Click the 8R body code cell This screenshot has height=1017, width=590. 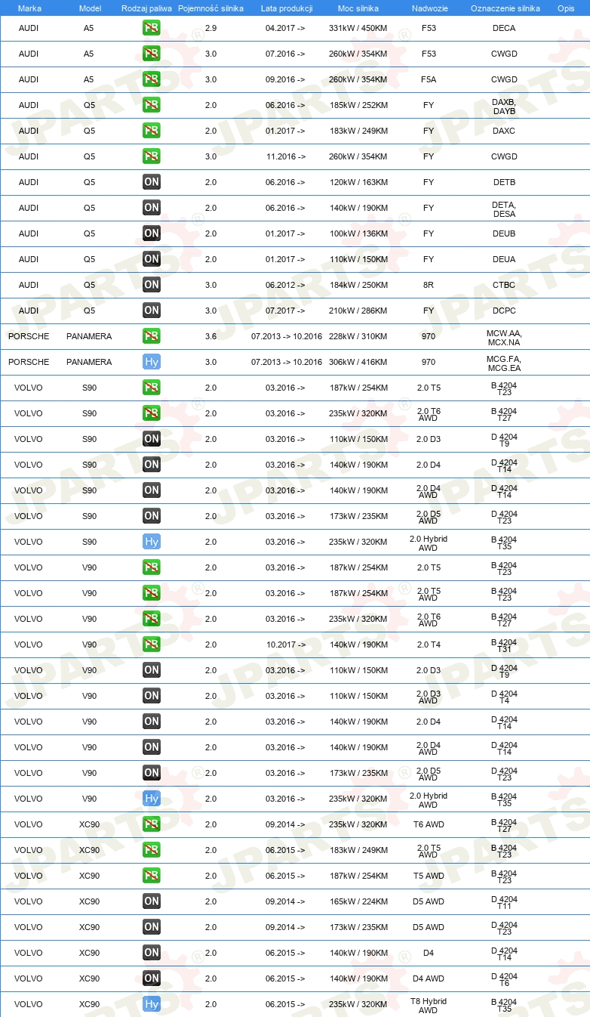[429, 285]
